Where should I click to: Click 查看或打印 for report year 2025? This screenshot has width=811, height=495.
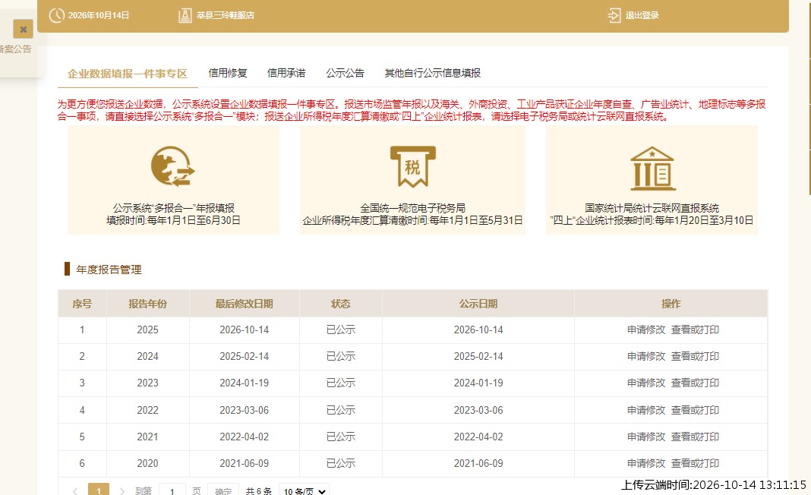coord(695,330)
